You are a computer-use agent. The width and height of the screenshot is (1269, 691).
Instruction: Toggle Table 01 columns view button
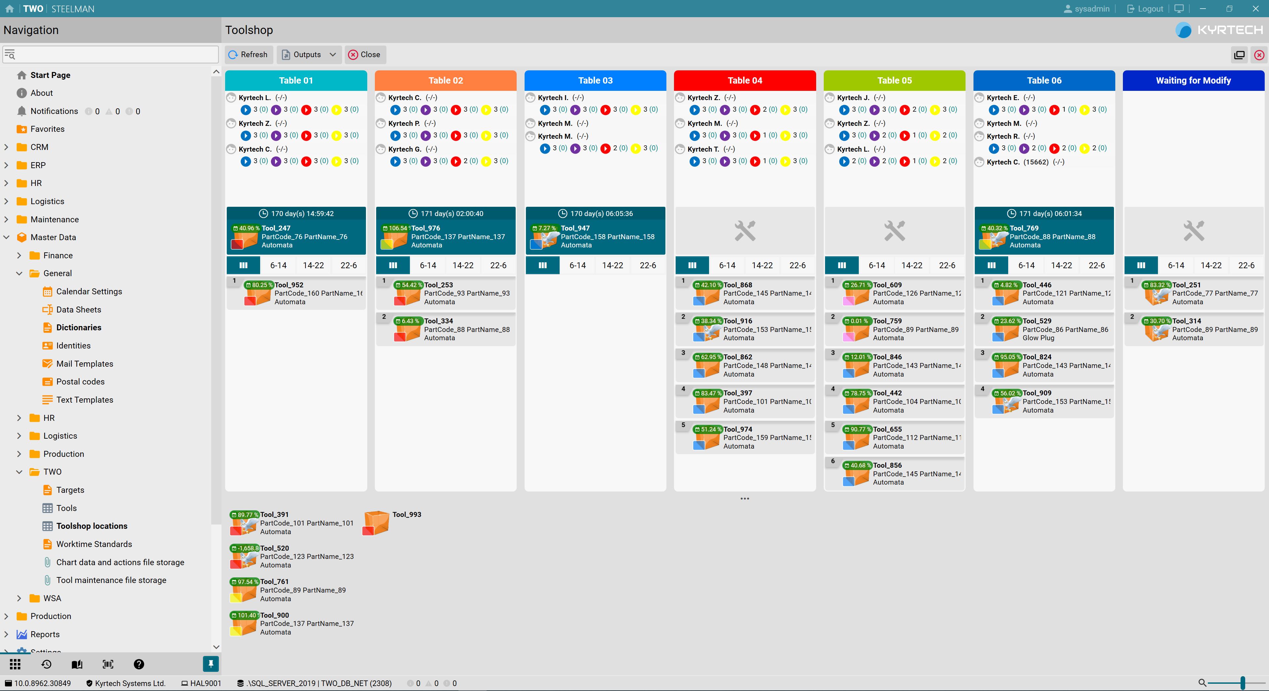243,265
